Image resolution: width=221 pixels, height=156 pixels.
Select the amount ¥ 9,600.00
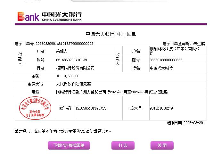click(68, 76)
